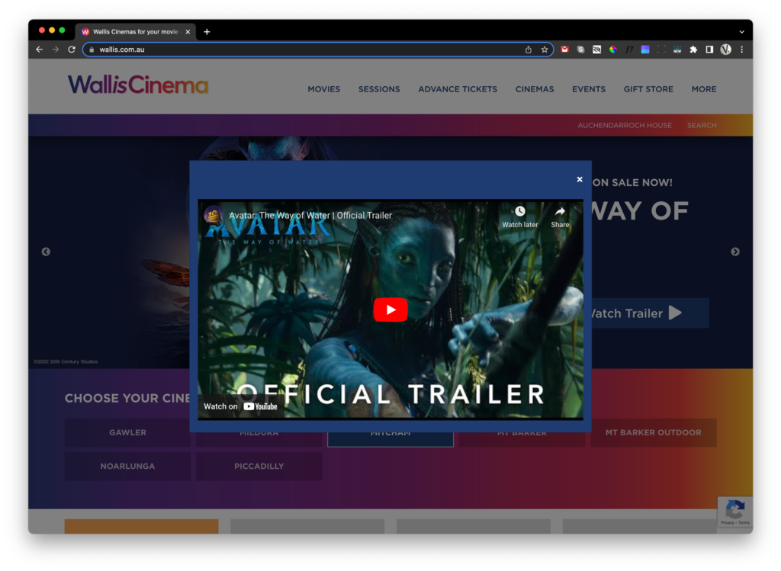Click Watch on YouTube

click(x=240, y=406)
